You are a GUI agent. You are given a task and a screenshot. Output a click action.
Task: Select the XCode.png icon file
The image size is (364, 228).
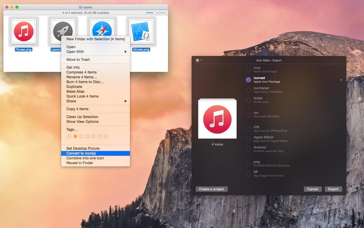coord(141,31)
